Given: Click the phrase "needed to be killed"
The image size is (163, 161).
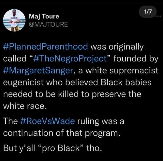Looking at the screenshot, I should click(x=41, y=94).
